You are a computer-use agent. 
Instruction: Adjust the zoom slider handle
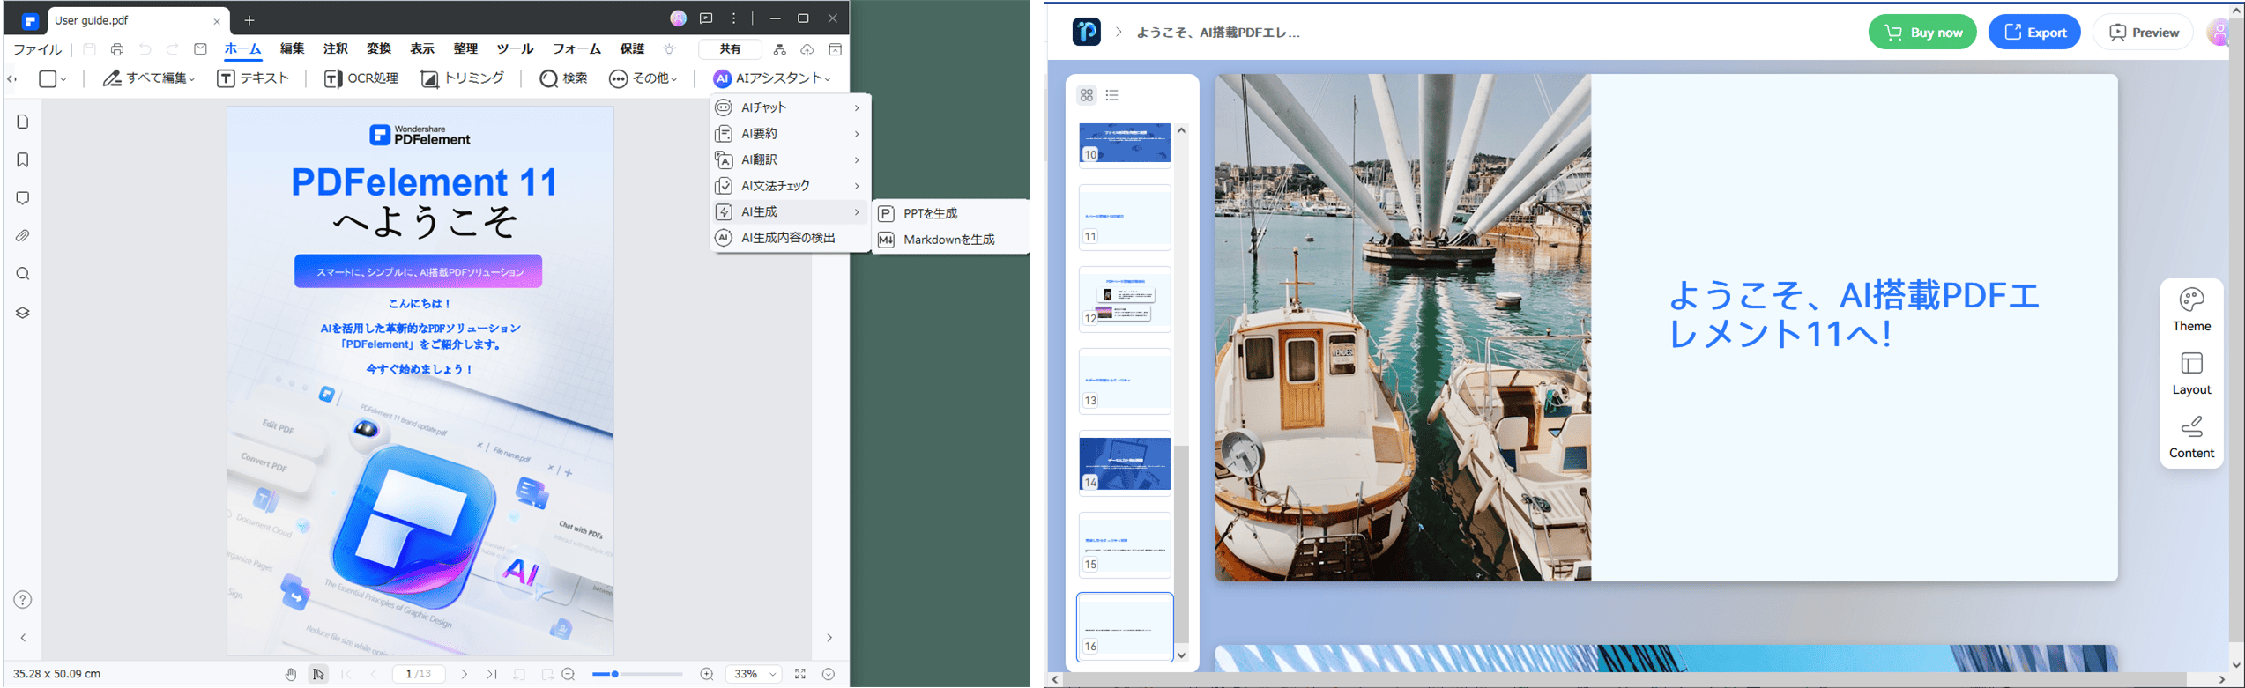tap(614, 674)
